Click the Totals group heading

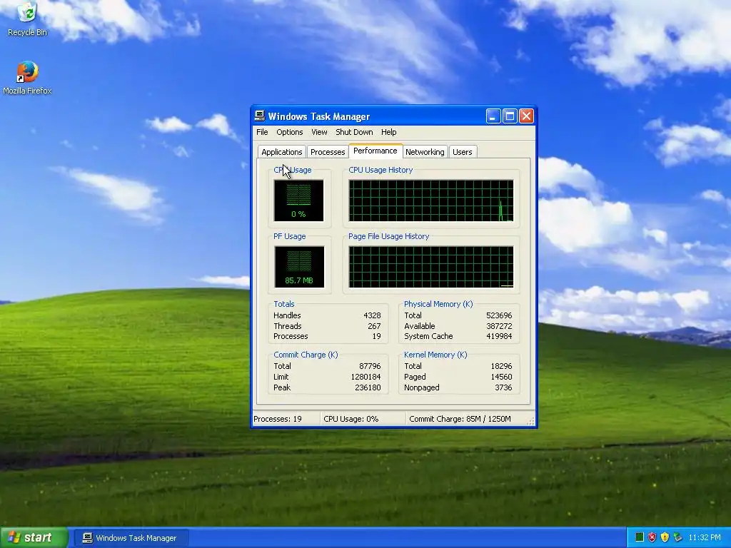[283, 304]
